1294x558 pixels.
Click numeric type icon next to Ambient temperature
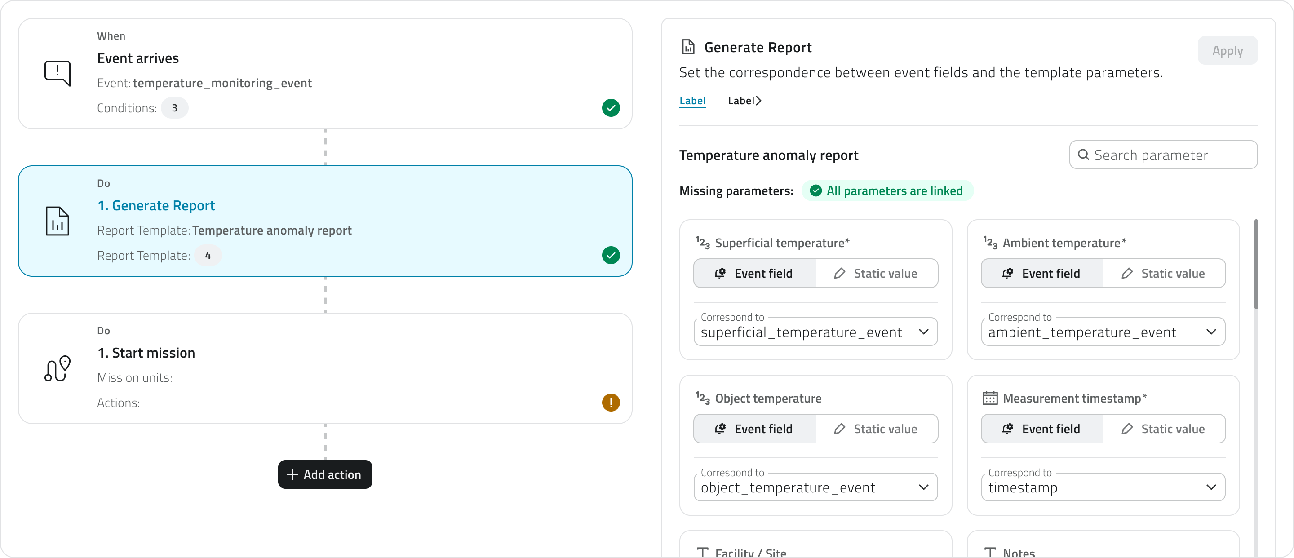990,243
